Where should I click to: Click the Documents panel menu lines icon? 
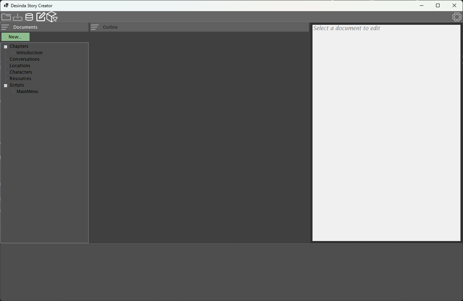pos(5,27)
